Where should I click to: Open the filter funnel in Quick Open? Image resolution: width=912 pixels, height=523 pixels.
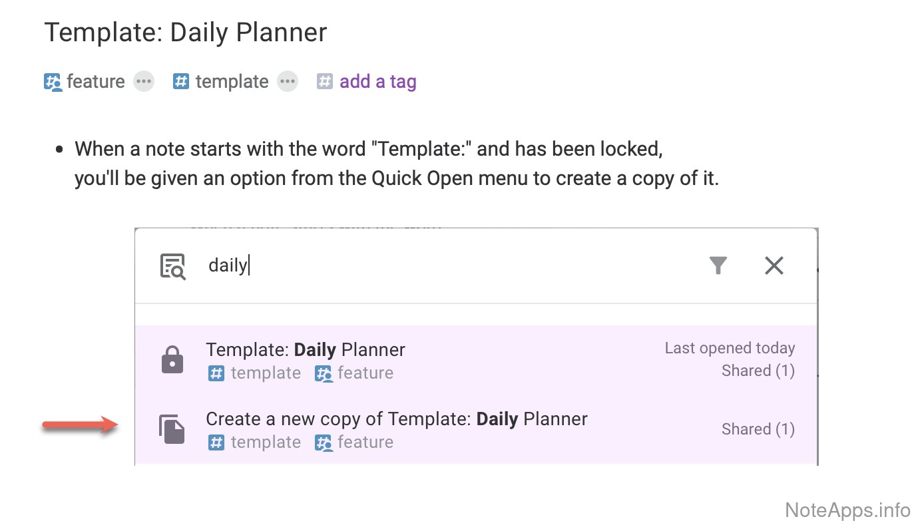718,265
